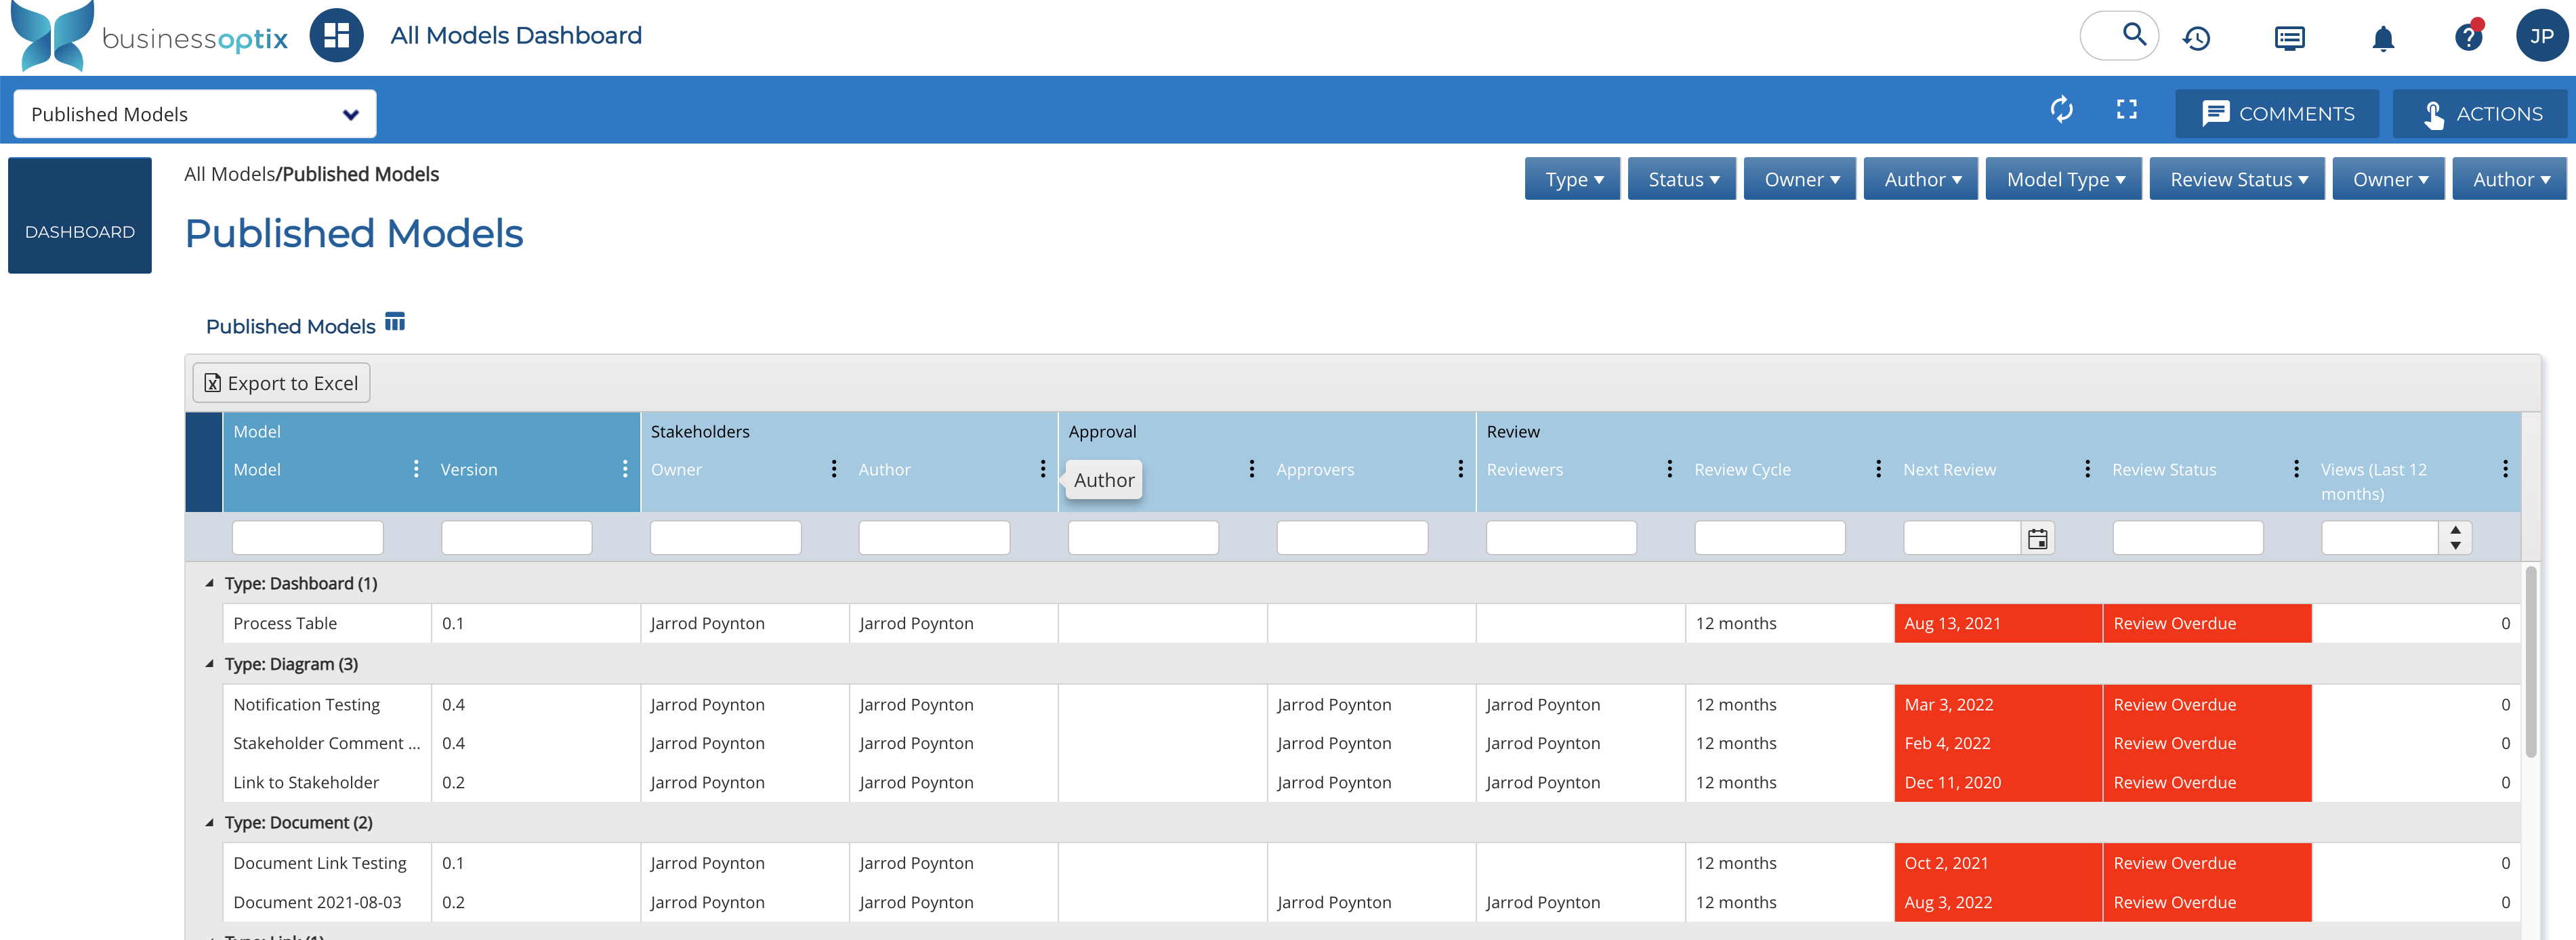The width and height of the screenshot is (2576, 940).
Task: Click the help question mark icon
Action: click(x=2467, y=38)
